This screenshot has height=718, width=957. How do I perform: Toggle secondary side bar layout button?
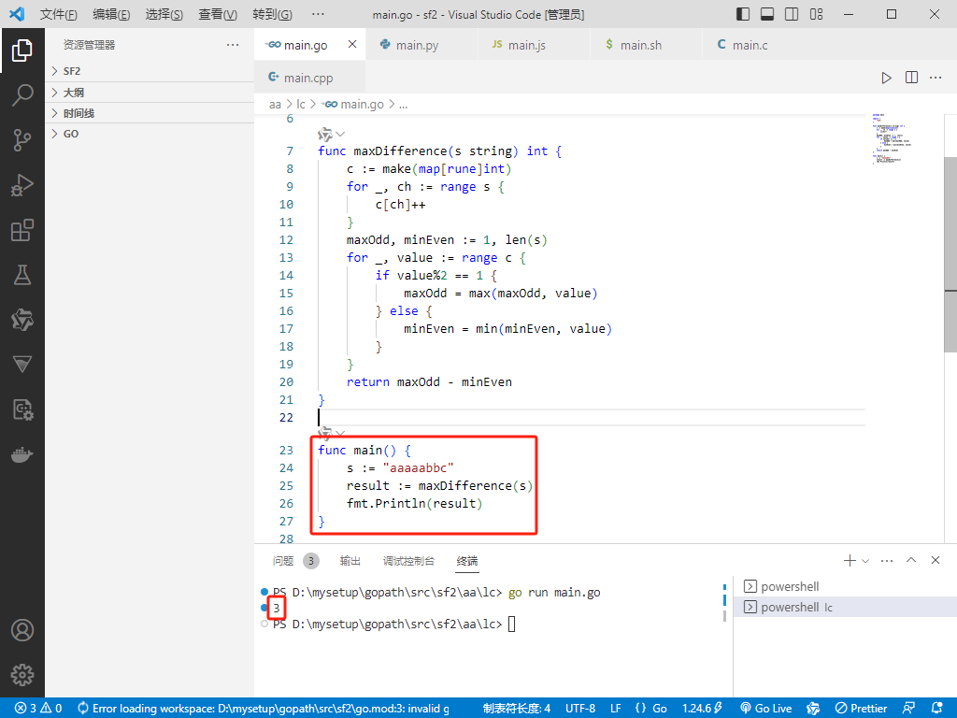pos(792,14)
